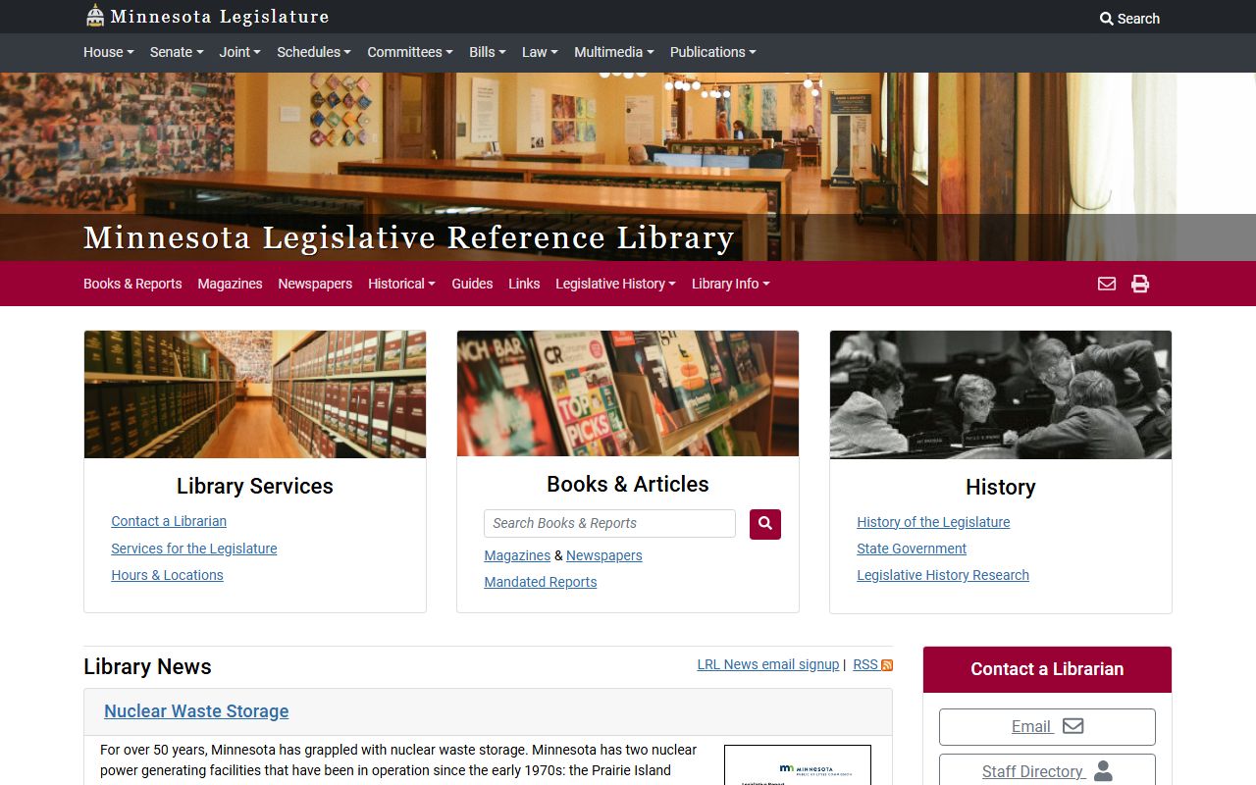Click the History black-and-white photo
The height and width of the screenshot is (785, 1256).
pyautogui.click(x=1001, y=394)
